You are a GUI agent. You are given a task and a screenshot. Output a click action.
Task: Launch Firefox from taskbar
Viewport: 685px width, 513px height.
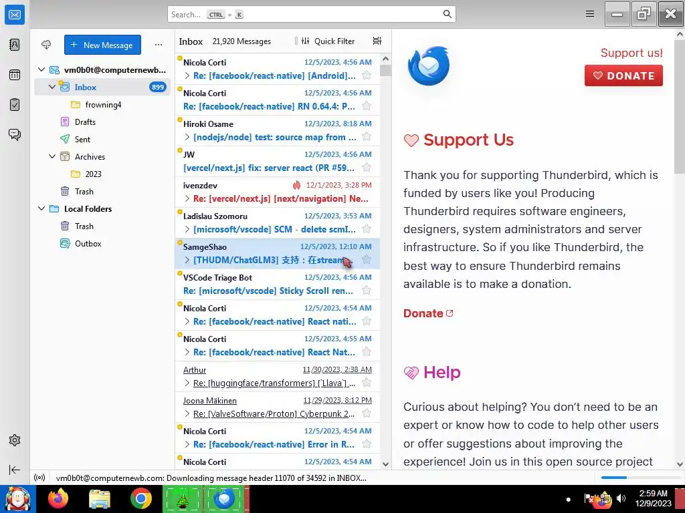coord(58,498)
